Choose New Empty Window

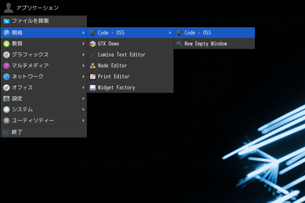(x=214, y=44)
